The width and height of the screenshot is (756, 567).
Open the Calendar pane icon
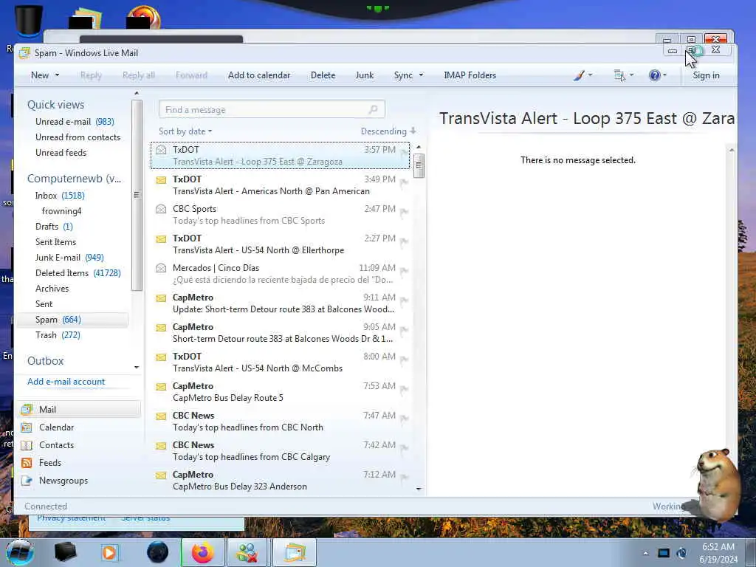27,427
